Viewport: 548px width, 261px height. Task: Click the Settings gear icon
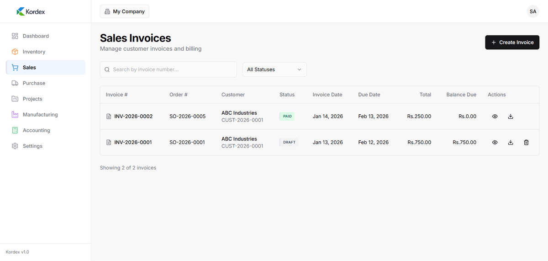15,146
